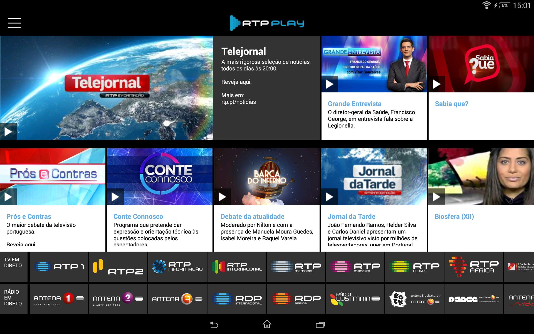
Task: Listen to Antena 3 radio
Action: [177, 299]
